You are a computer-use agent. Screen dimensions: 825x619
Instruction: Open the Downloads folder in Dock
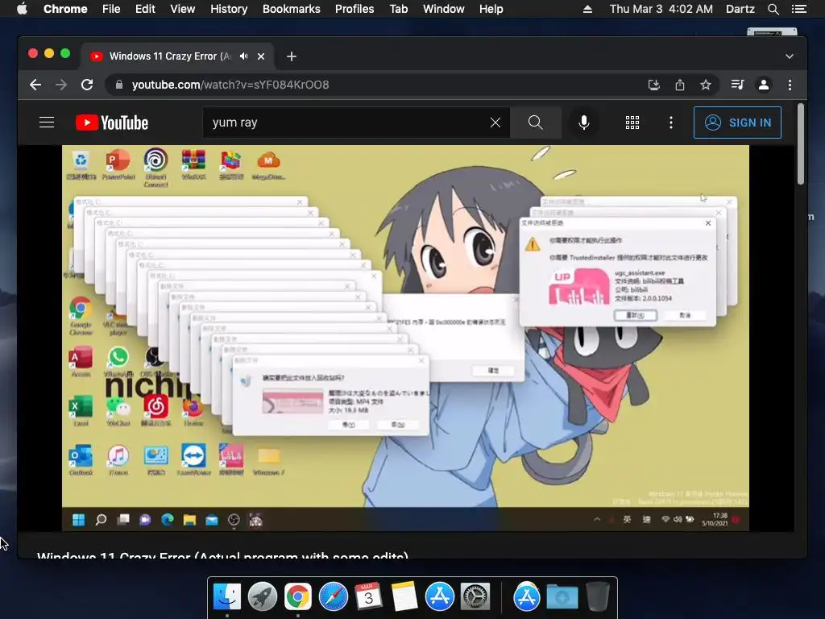click(562, 597)
